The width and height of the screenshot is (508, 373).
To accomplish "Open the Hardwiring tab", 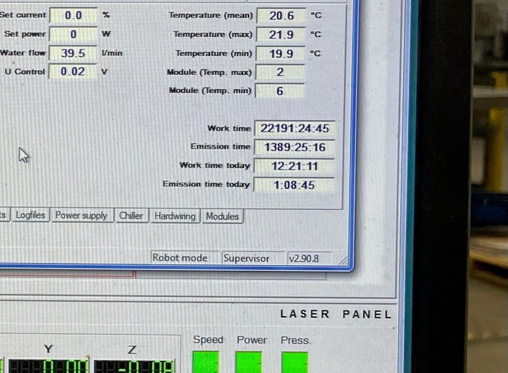I will 175,216.
